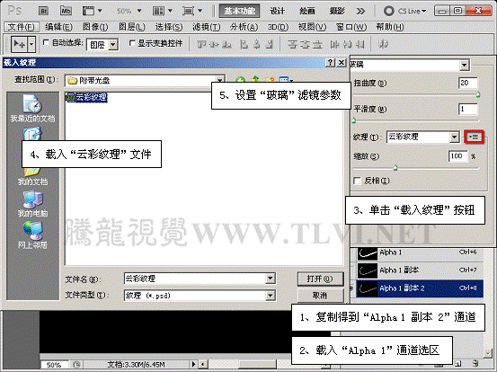This screenshot has height=372, width=497.
Task: Launch Mini Bridge with the Mb icon
Action: click(66, 11)
